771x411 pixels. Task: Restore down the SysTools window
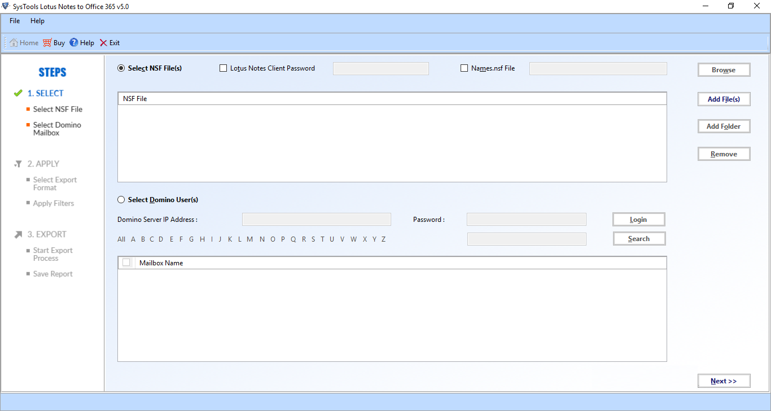[731, 6]
